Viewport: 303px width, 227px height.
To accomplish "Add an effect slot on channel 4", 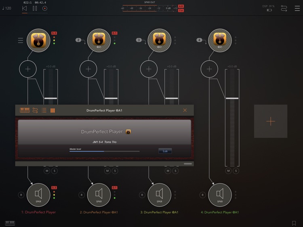I will click(x=209, y=69).
